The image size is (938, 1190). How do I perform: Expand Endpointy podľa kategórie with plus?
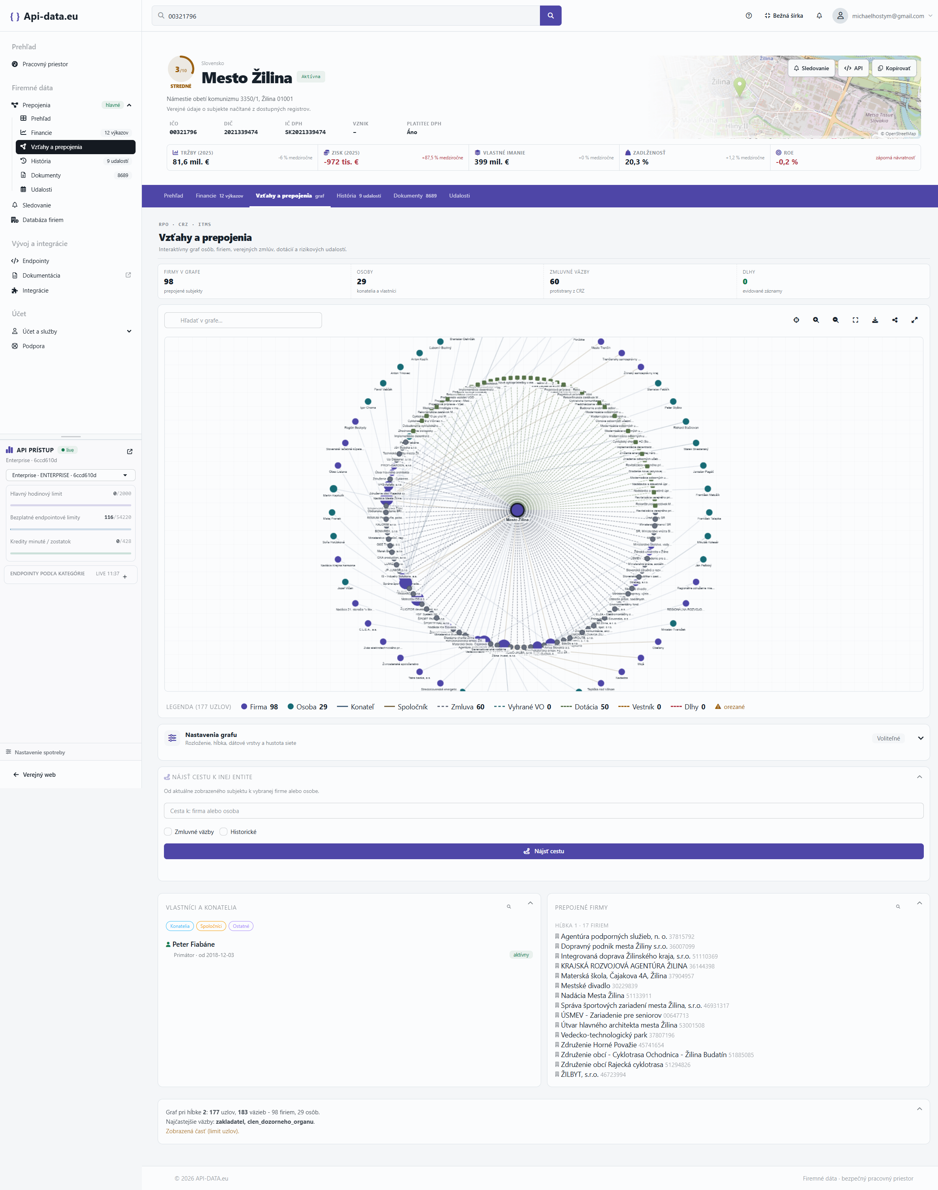125,576
